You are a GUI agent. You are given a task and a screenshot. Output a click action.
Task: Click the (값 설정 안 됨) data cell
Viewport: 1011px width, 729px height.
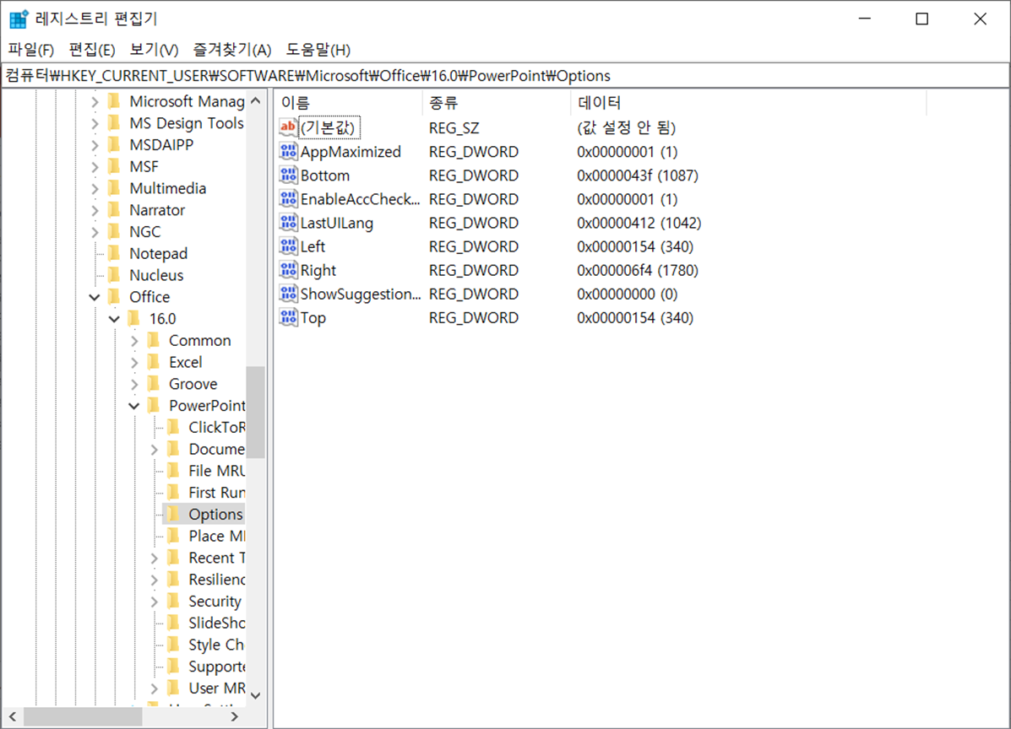click(x=626, y=127)
